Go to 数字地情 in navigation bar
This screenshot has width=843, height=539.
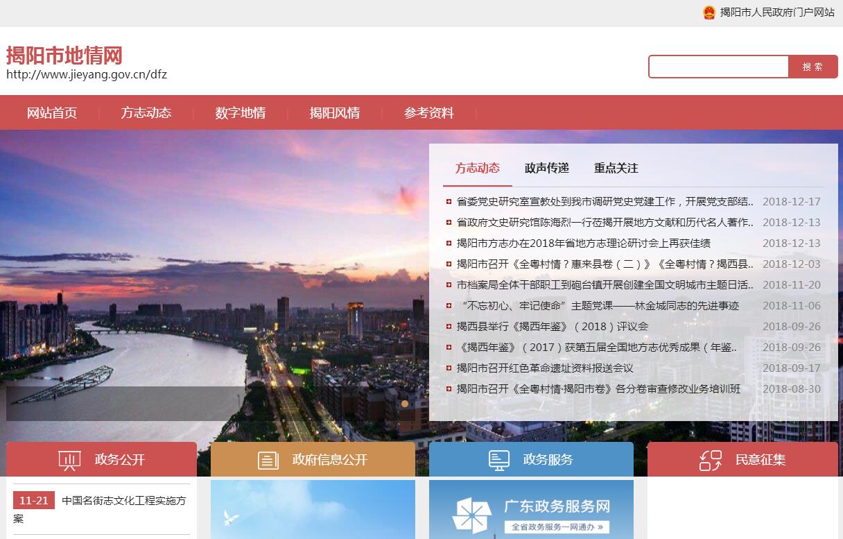[241, 113]
